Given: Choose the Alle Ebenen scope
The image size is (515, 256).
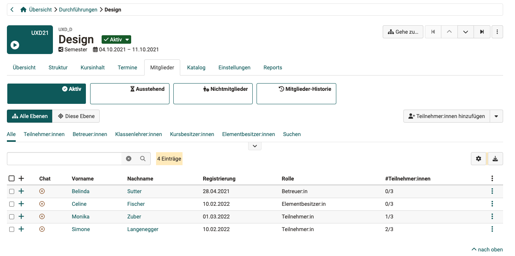Looking at the screenshot, I should tap(30, 116).
